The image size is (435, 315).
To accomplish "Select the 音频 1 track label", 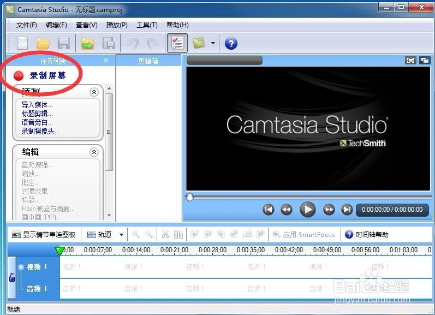I will click(x=37, y=289).
